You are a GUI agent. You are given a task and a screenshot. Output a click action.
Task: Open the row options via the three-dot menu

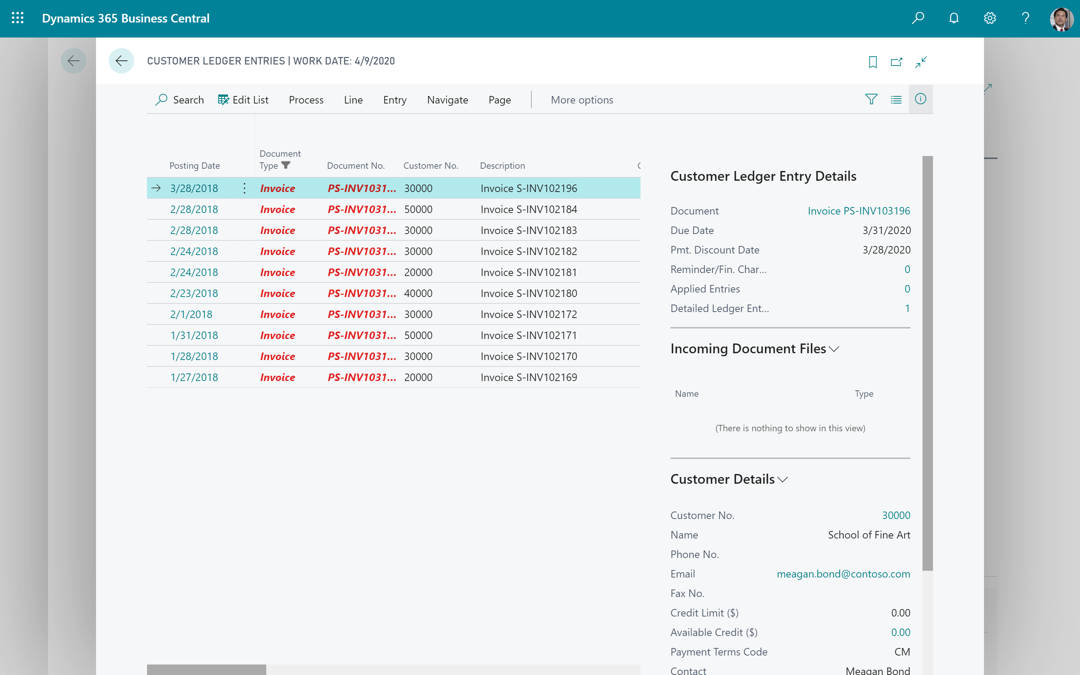pyautogui.click(x=244, y=188)
